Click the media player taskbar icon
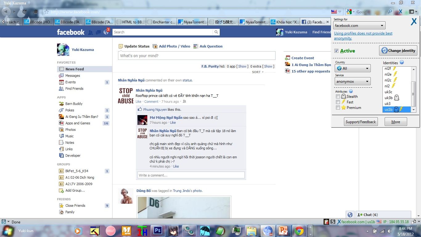 pos(78,231)
